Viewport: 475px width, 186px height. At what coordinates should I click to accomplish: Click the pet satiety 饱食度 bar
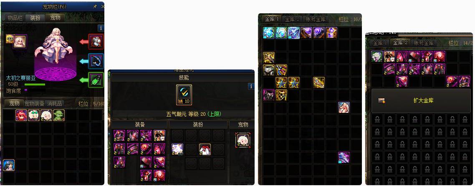click(35, 90)
